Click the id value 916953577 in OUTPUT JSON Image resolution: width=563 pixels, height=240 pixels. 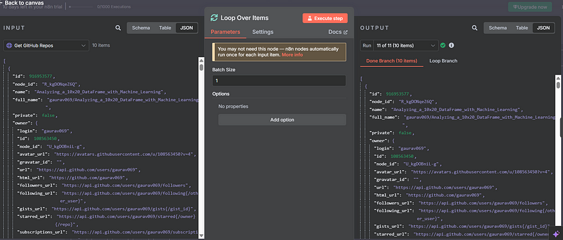point(398,94)
